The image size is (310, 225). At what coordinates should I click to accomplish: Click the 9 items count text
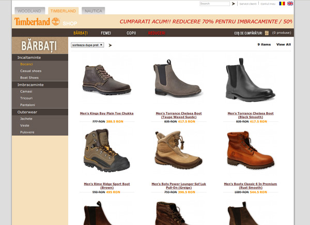(264, 44)
